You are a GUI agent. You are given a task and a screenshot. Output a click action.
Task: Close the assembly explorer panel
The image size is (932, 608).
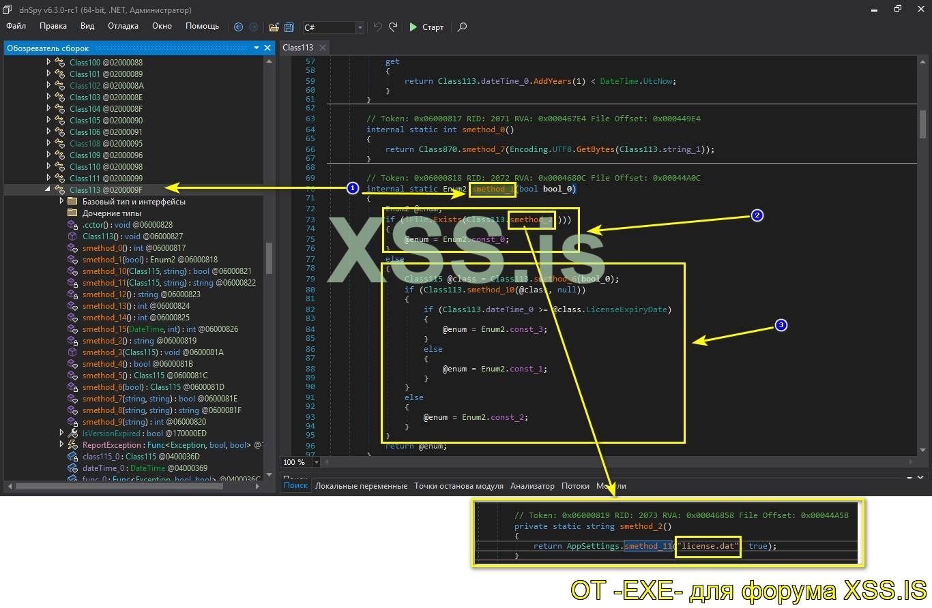(x=267, y=48)
